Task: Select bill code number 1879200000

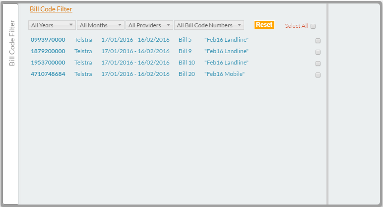Action: pos(48,51)
